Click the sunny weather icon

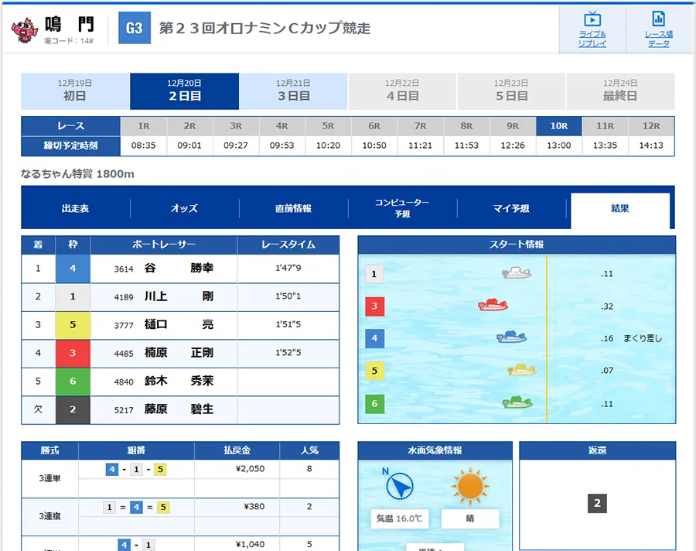(469, 486)
